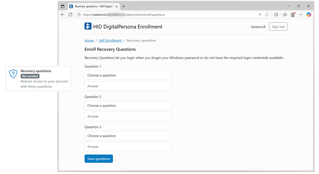Add page to favorites star icon
Image resolution: width=319 pixels, height=174 pixels.
click(x=267, y=15)
